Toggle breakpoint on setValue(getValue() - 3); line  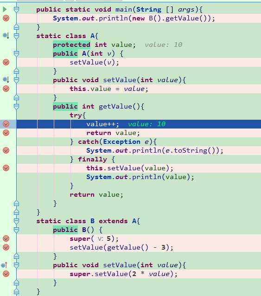tap(6, 247)
